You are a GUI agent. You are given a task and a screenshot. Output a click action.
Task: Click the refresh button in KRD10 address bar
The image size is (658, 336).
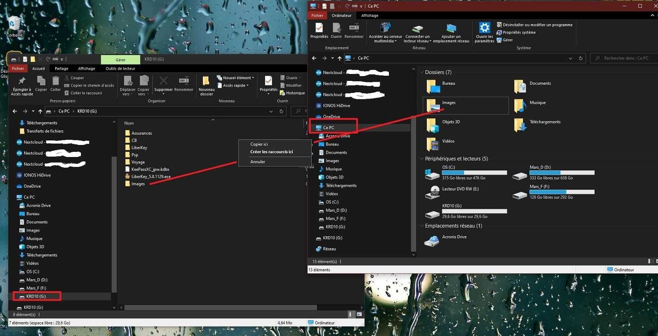point(281,111)
